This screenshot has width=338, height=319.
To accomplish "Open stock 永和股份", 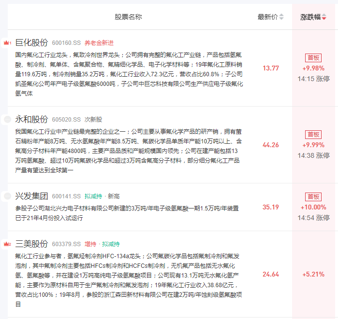I will coord(31,119).
